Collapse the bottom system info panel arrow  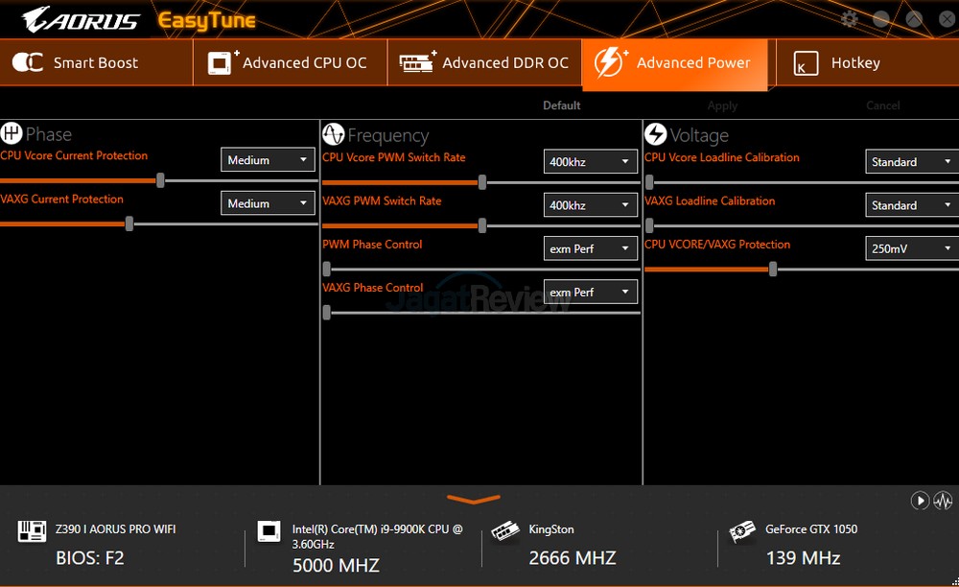tap(474, 500)
